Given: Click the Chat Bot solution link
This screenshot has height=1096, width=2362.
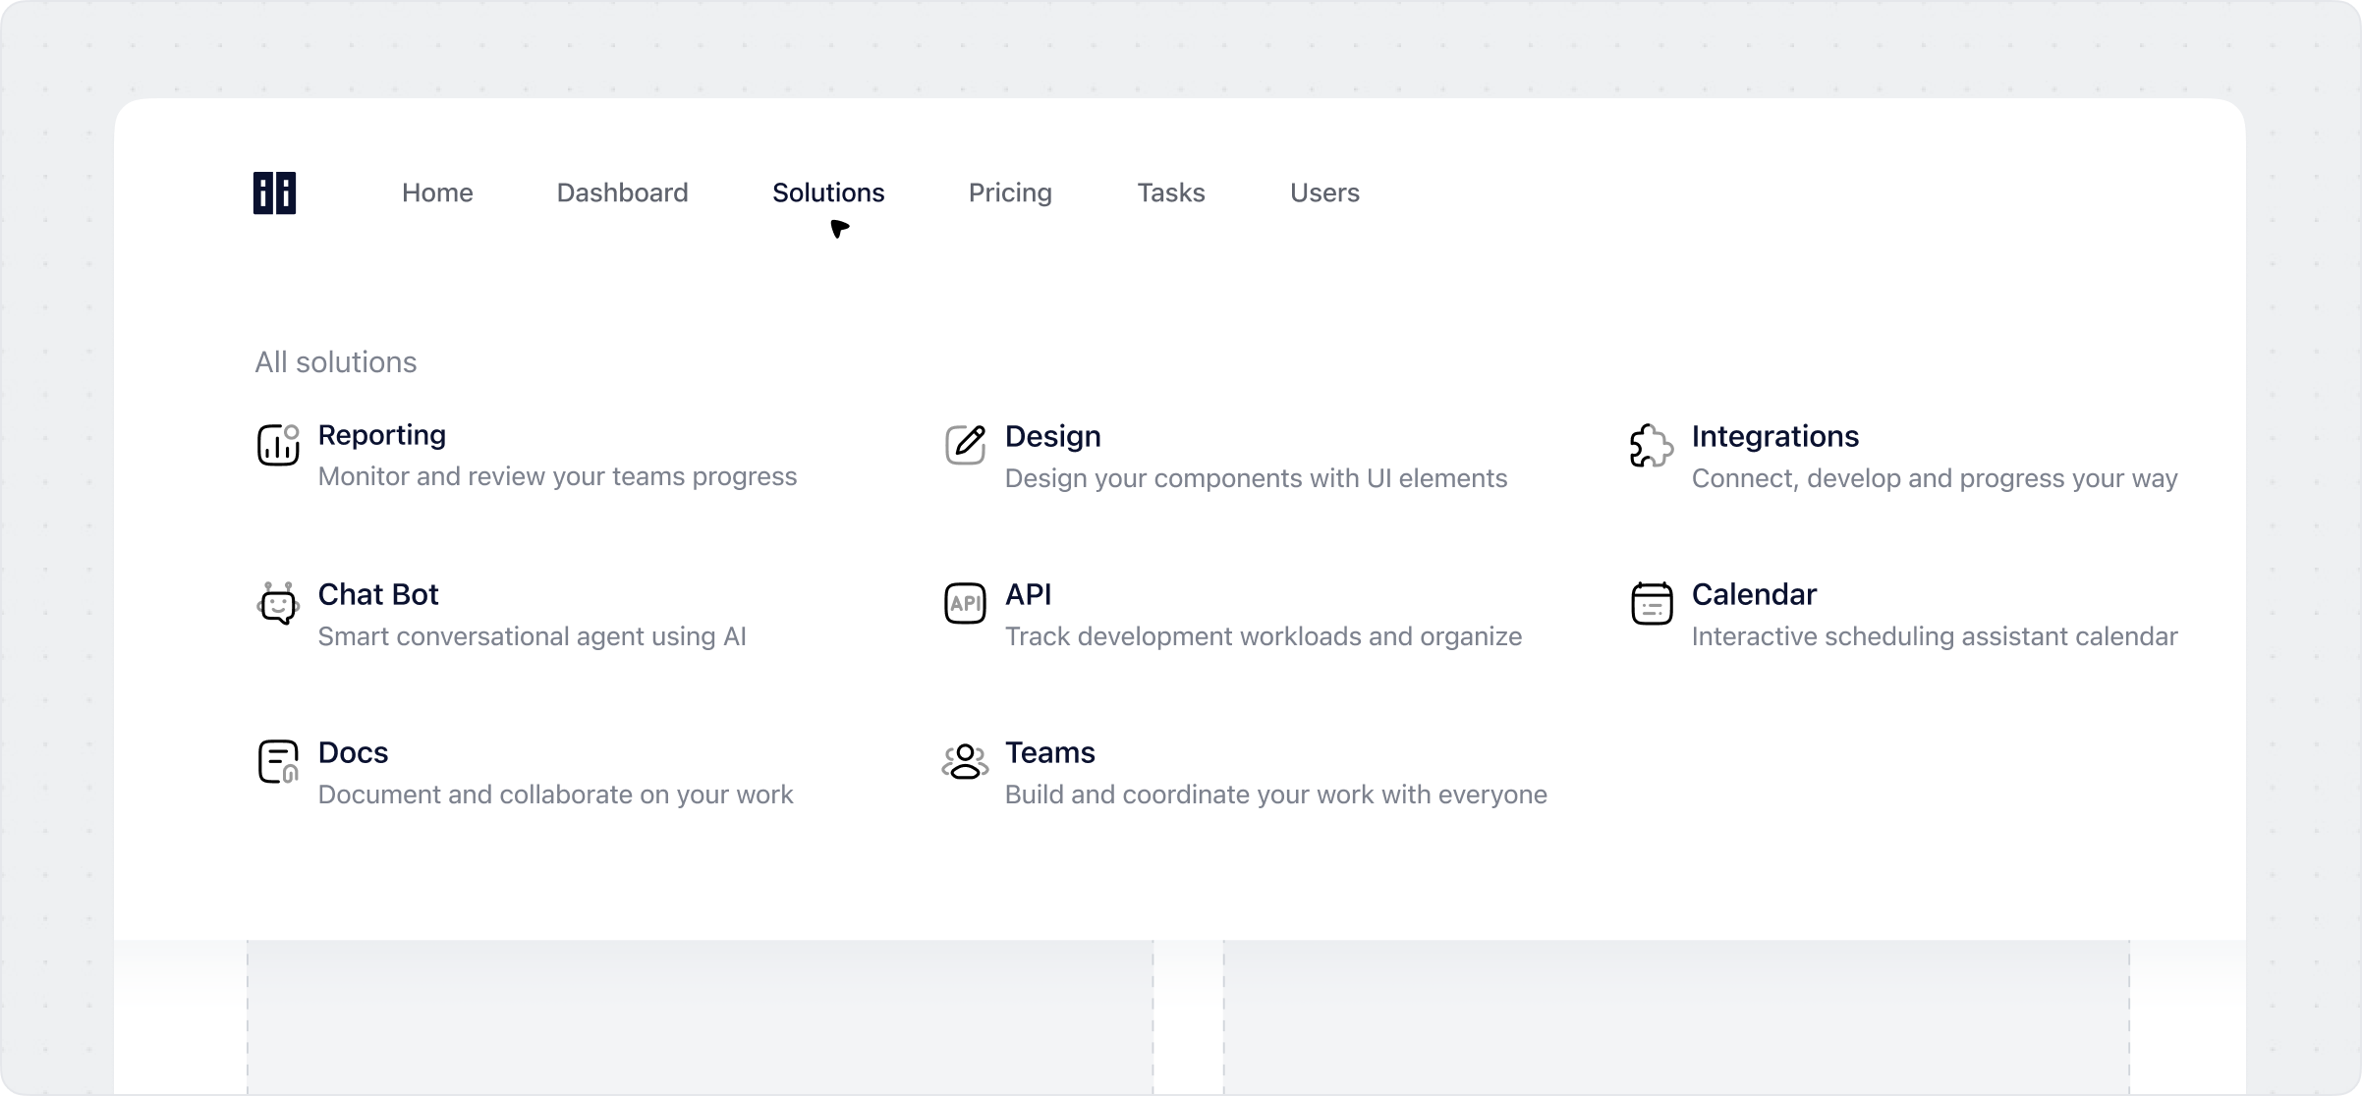Looking at the screenshot, I should pos(378,593).
